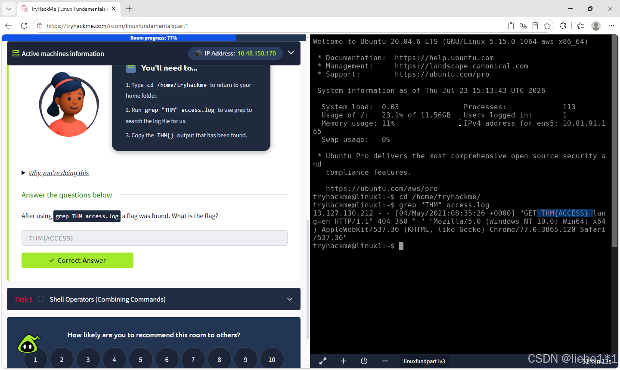Screen dimensions: 620x370
Task: Open the favorites list
Action: point(580,26)
